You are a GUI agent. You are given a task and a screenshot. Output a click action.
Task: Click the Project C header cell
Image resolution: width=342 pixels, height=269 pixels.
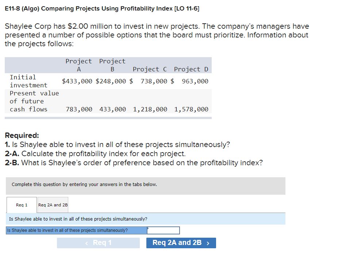tap(150, 69)
